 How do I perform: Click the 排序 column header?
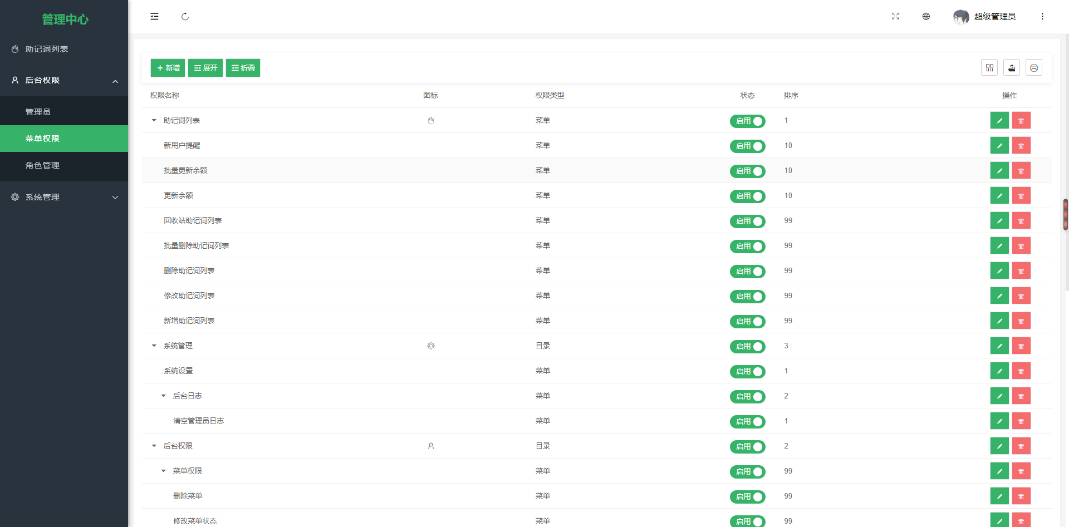pyautogui.click(x=791, y=95)
